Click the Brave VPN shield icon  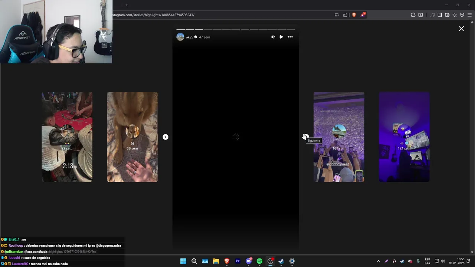(x=462, y=15)
